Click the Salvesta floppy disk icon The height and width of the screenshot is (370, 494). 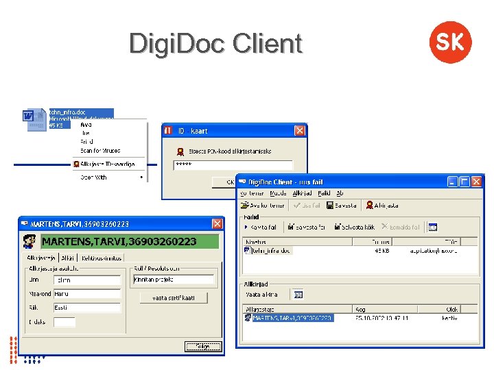coord(330,206)
